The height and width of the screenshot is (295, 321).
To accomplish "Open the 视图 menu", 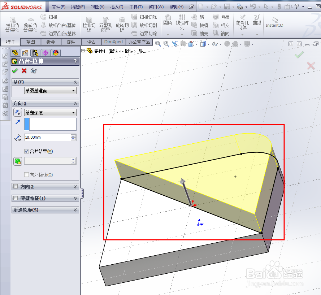I will (x=97, y=7).
